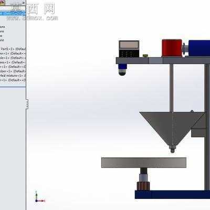Select the grey round table plate

(x=144, y=163)
